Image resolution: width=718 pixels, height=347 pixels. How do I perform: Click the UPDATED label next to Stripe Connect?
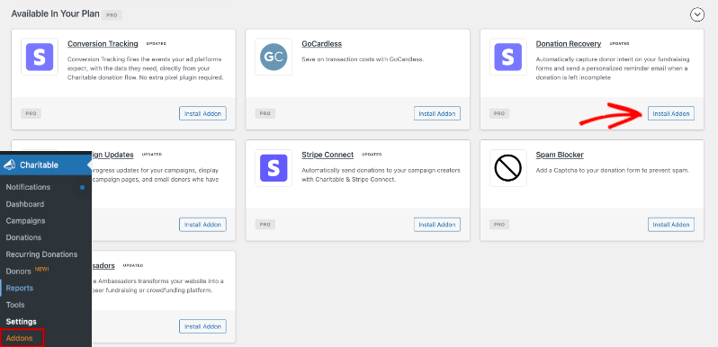tap(372, 155)
